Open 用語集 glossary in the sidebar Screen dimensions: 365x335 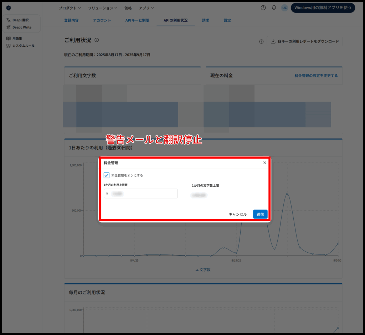[14, 38]
